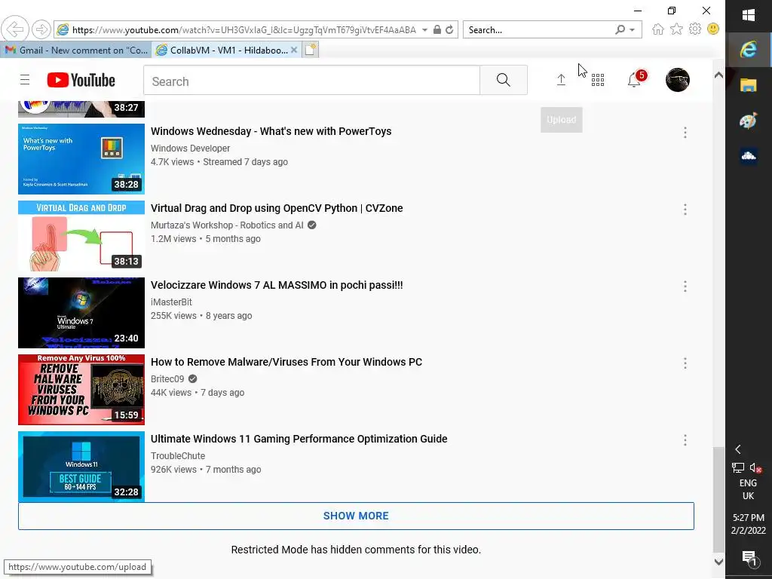772x579 pixels.
Task: Open Internet Explorer from taskbar
Action: pyautogui.click(x=749, y=49)
